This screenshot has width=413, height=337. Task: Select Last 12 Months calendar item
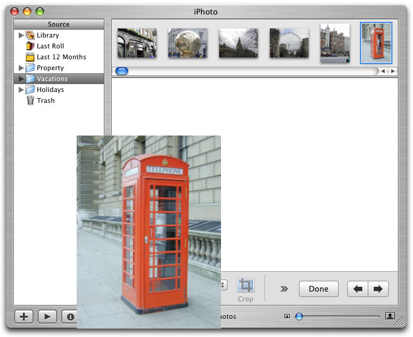(x=61, y=57)
